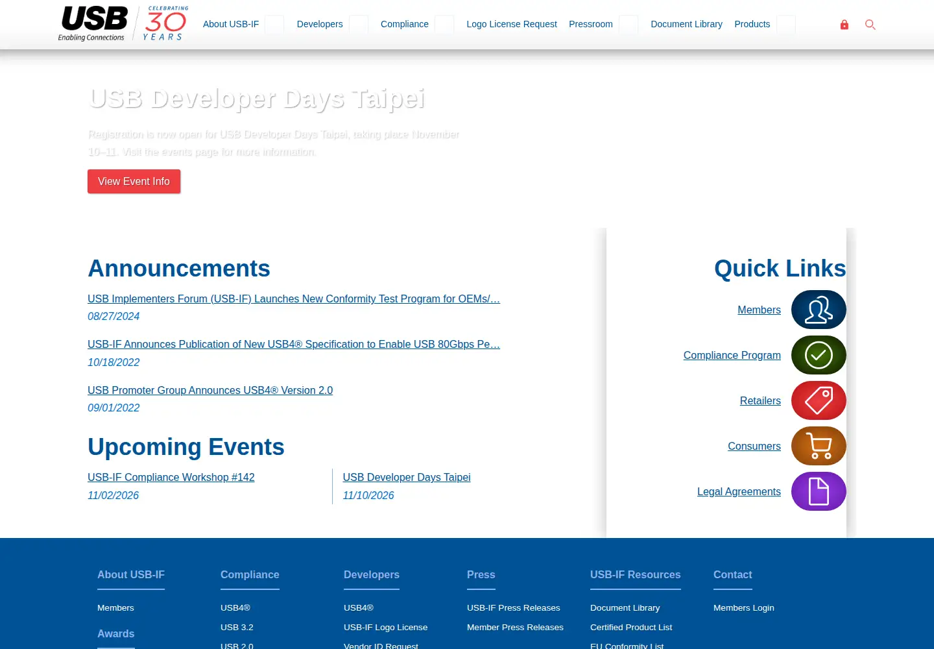Open the New Conformity Test Program announcement

294,299
